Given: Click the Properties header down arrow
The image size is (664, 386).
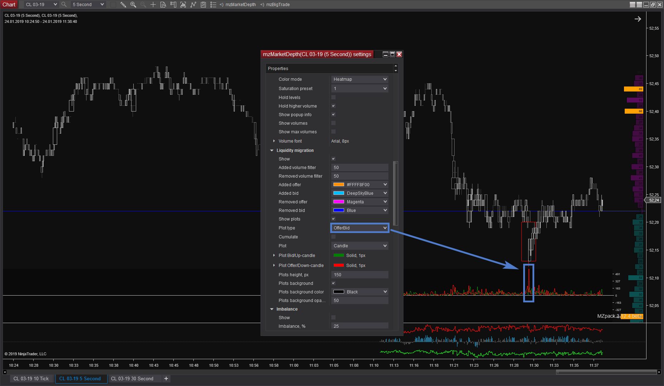Looking at the screenshot, I should click(x=396, y=71).
